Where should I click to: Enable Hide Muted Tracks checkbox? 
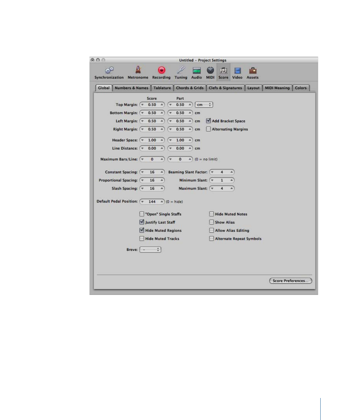coord(142,238)
